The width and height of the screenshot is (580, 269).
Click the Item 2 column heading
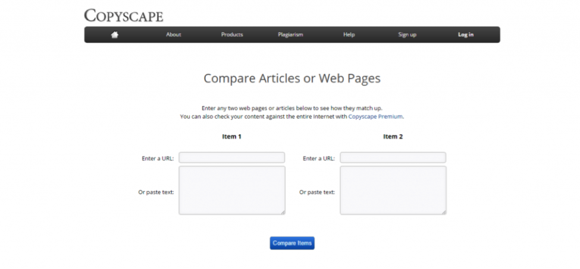coord(393,137)
